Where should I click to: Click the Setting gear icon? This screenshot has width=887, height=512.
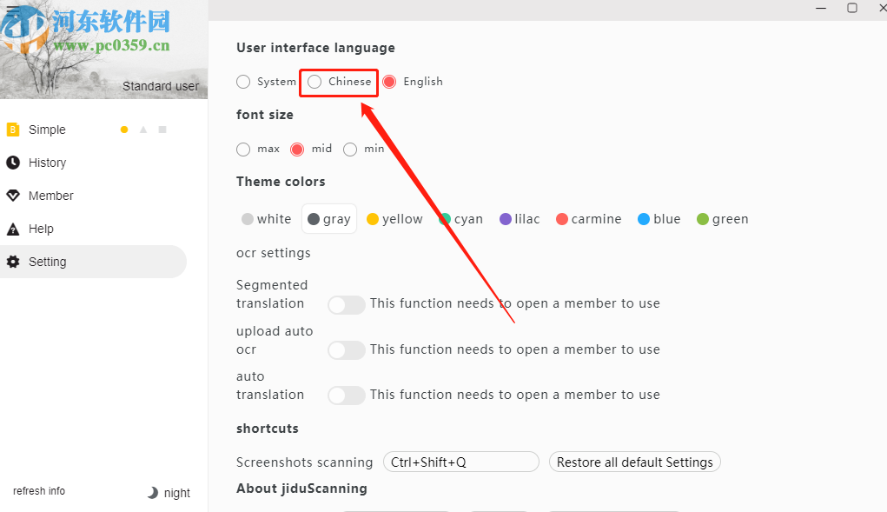pos(13,262)
